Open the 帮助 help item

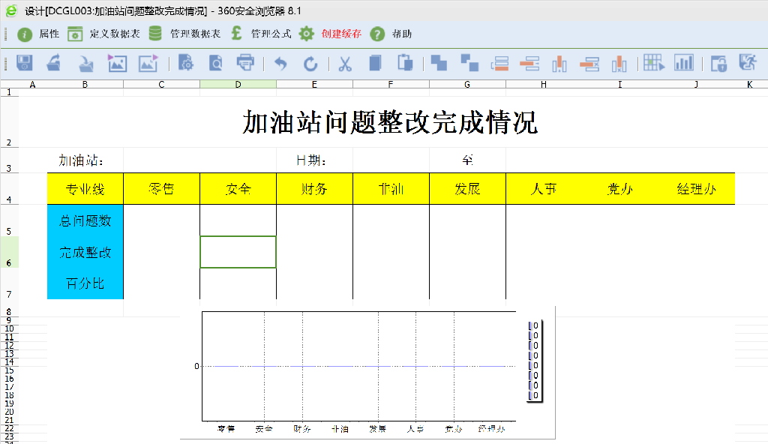(x=391, y=34)
